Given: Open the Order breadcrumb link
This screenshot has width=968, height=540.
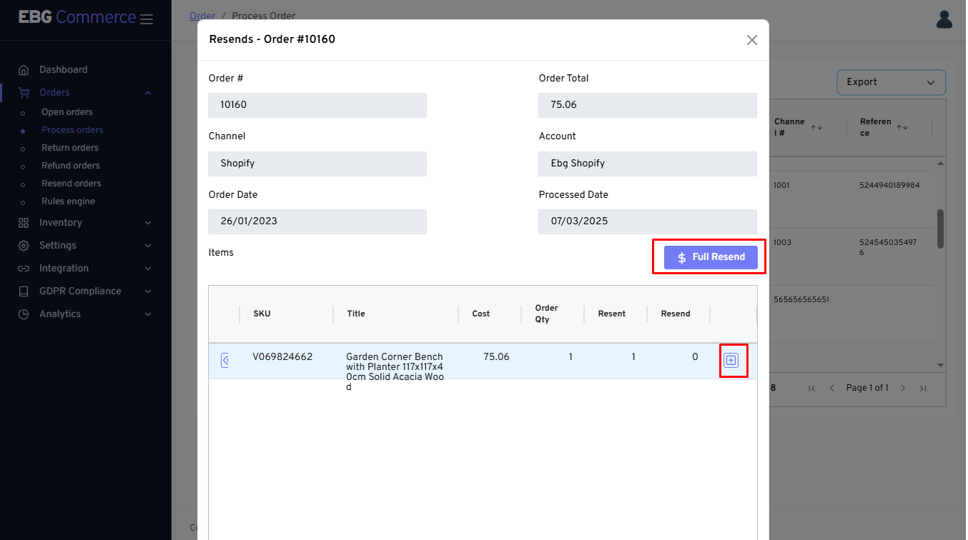Looking at the screenshot, I should click(202, 16).
